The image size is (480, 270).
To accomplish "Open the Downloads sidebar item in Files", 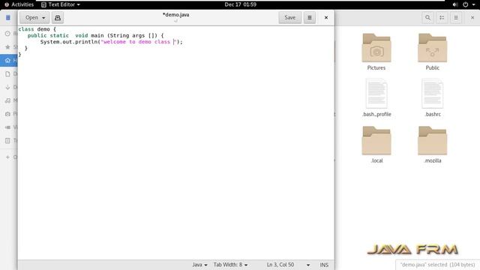I will coord(9,87).
